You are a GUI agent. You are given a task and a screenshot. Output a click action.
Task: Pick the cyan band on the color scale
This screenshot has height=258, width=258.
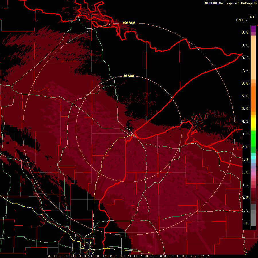(253, 157)
